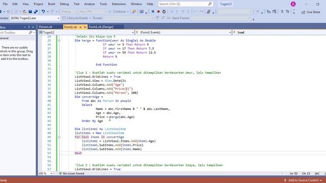Viewport: 326px width, 183px height.
Task: Click the Ln: 53 status indicator
Action: point(293,173)
